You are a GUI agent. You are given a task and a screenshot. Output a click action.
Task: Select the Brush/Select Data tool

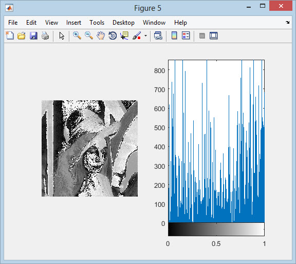click(x=137, y=36)
